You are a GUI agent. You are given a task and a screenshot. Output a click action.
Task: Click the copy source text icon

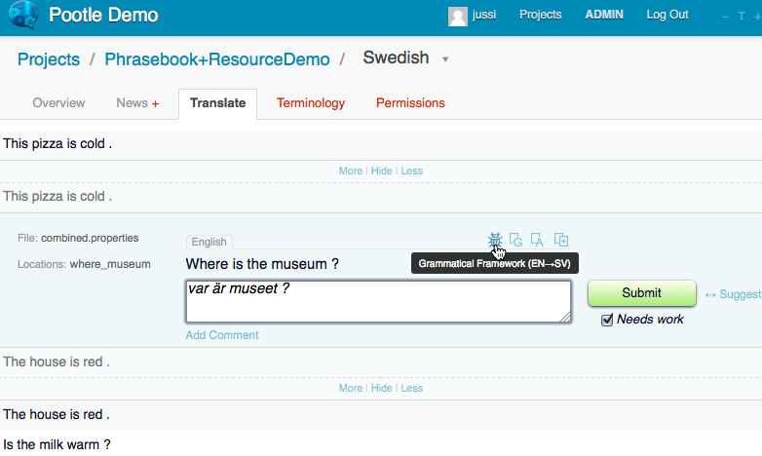tap(561, 240)
